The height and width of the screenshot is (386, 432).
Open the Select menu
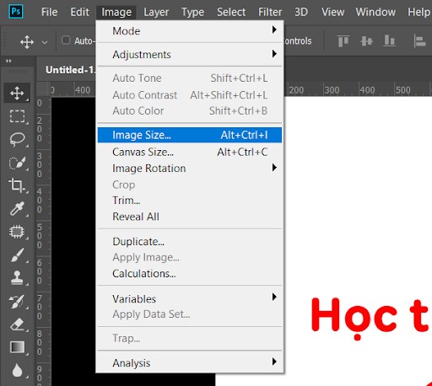click(231, 12)
